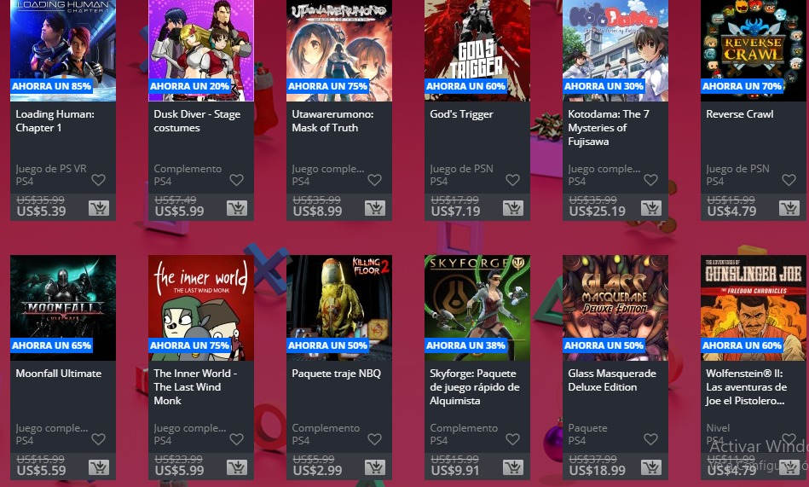Toggle wishlist heart for The Inner World

pyautogui.click(x=236, y=439)
